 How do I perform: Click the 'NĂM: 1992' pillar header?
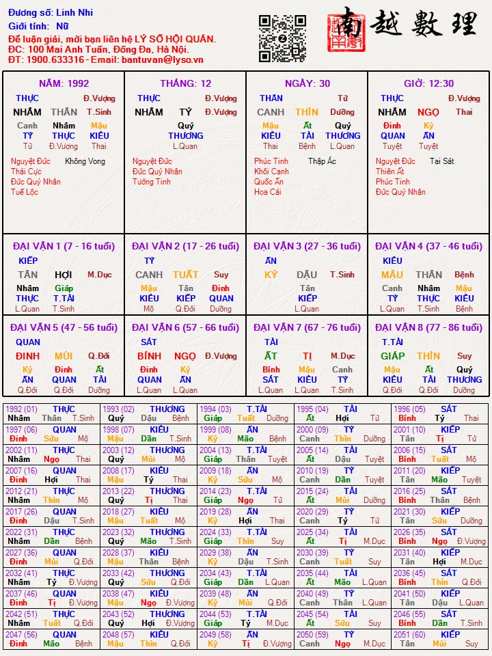[64, 83]
